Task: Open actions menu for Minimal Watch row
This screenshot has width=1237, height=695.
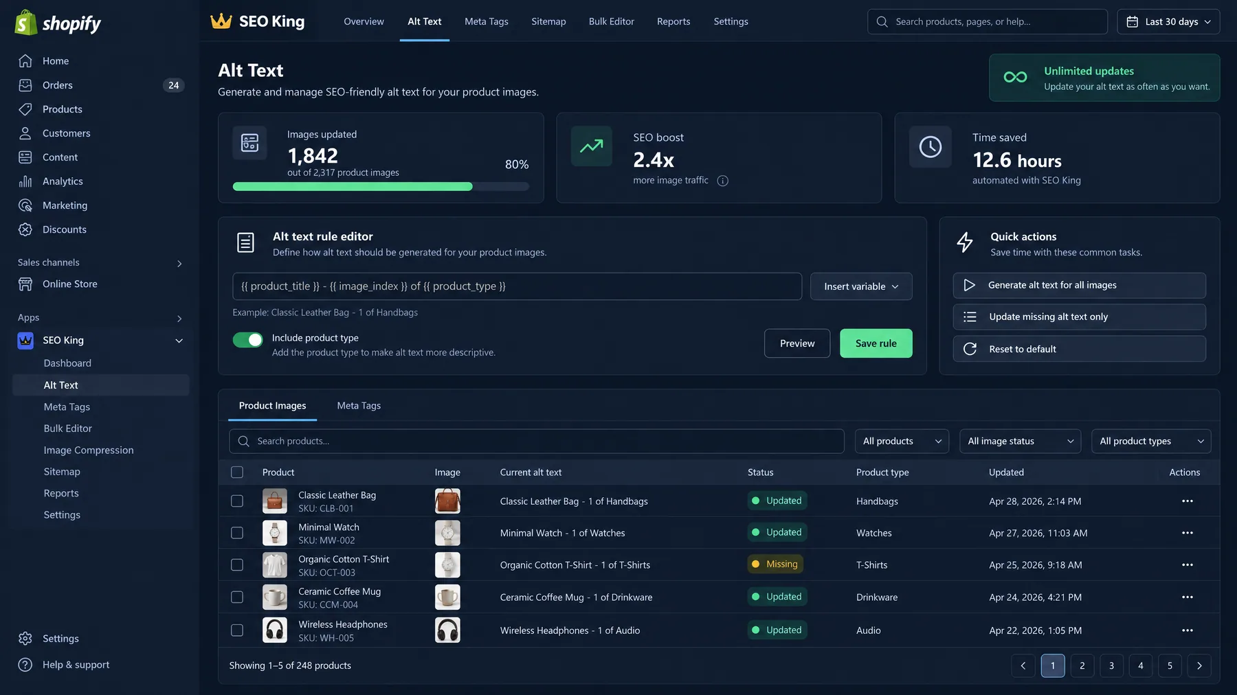Action: click(1187, 533)
